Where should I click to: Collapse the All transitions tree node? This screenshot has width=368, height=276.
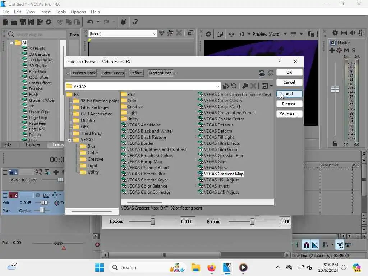11,43
